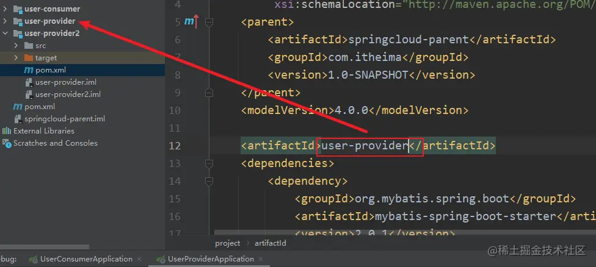Image resolution: width=596 pixels, height=267 pixels.
Task: Click the user-provider2.iml file icon
Action: pos(29,94)
